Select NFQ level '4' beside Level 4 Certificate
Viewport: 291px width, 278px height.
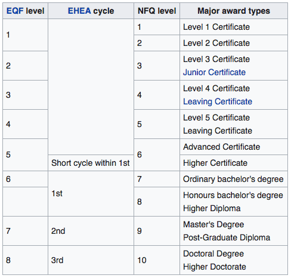(x=157, y=95)
